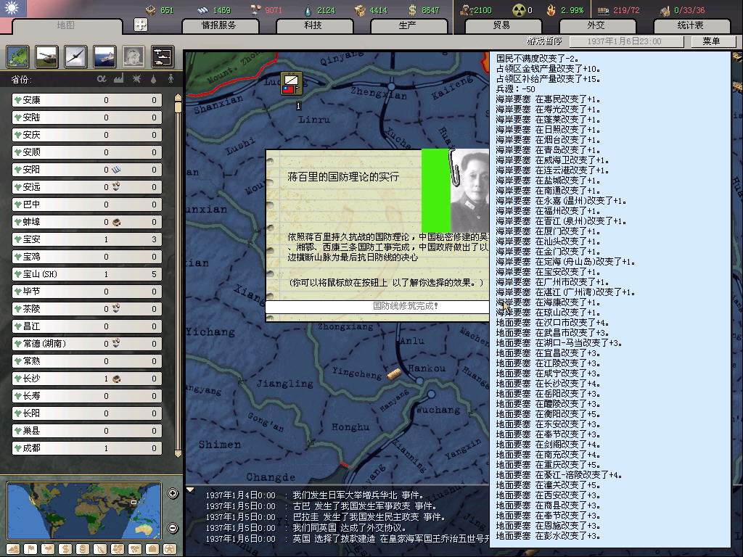The image size is (743, 557).
Task: Select the land units (tank) list icon
Action: pos(46,56)
